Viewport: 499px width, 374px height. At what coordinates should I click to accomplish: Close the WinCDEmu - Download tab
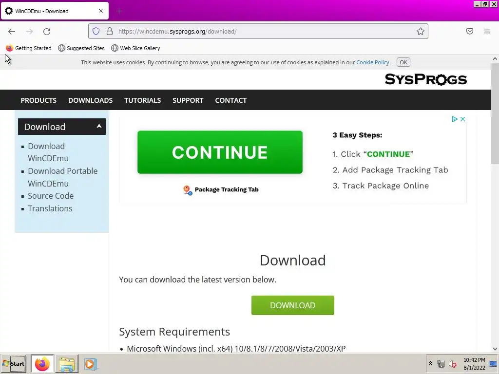click(101, 11)
